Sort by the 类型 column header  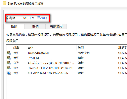click(x=19, y=47)
